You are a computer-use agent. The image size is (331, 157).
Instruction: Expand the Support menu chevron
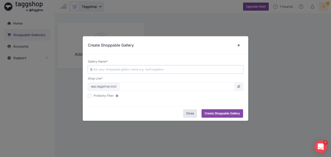tap(47, 58)
